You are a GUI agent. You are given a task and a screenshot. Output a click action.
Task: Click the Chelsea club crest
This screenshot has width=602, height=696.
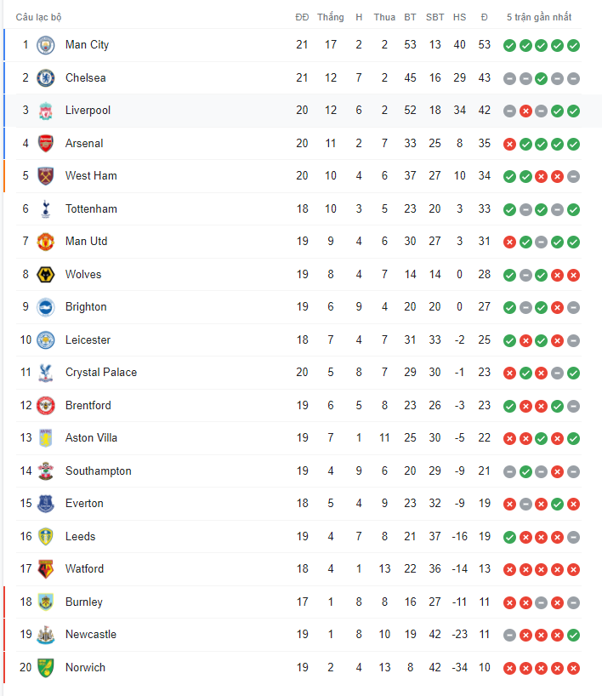click(x=46, y=78)
